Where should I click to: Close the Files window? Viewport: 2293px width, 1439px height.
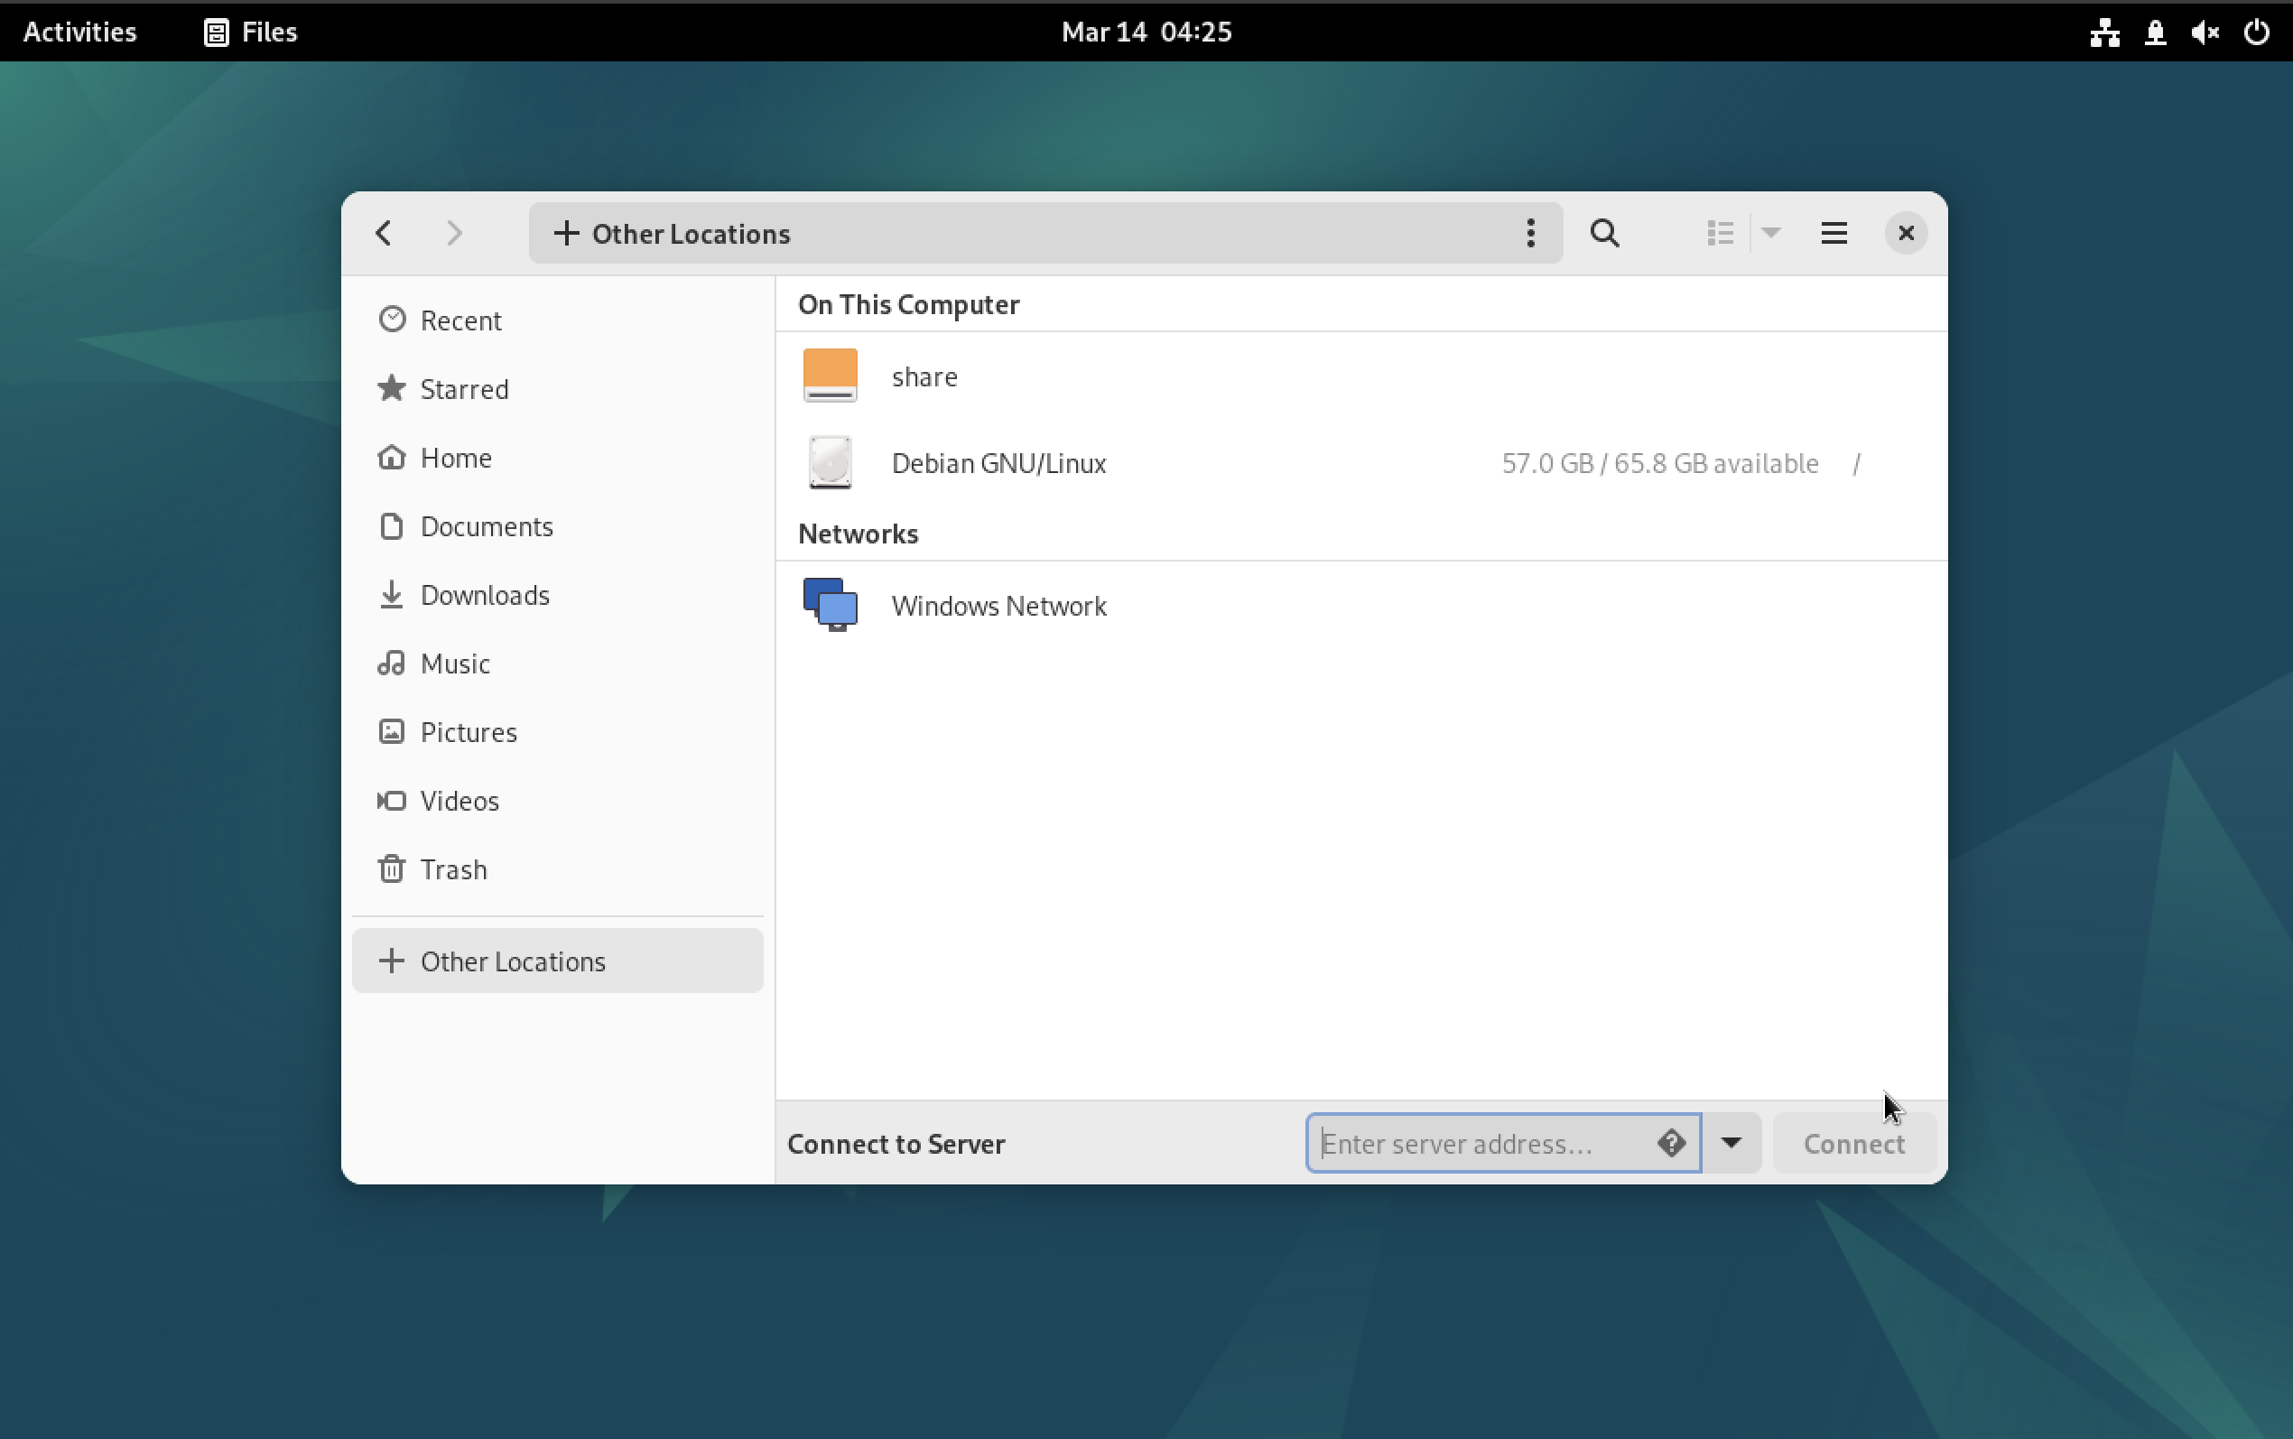1906,233
